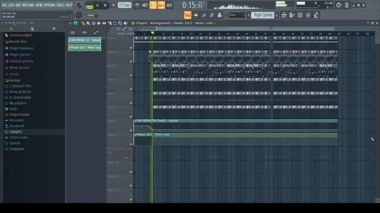
Task: Click the 117.000 tempo field
Action: (125, 5)
